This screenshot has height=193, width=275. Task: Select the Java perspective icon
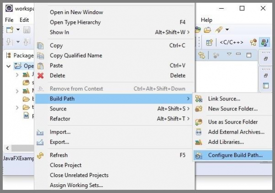pos(264,42)
